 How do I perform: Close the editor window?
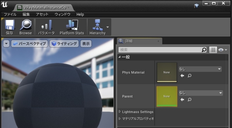click(224, 3)
